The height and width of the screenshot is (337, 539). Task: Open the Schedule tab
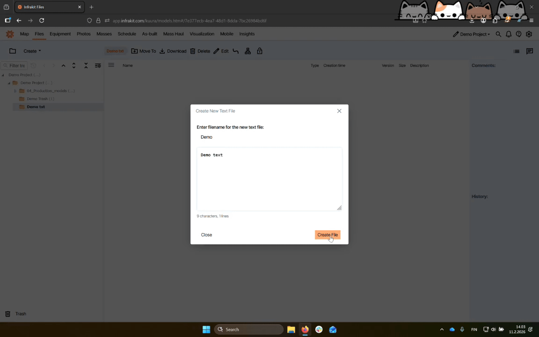(127, 34)
